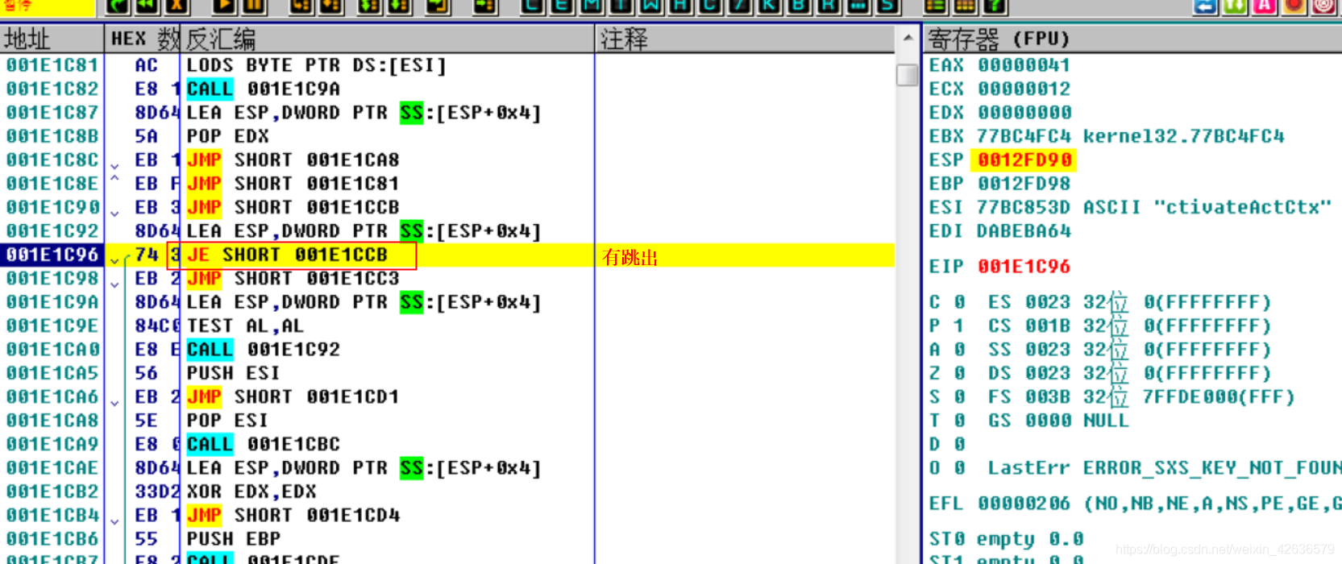The image size is (1342, 564).
Task: Open the Call stack with the K icon
Action: point(769,6)
